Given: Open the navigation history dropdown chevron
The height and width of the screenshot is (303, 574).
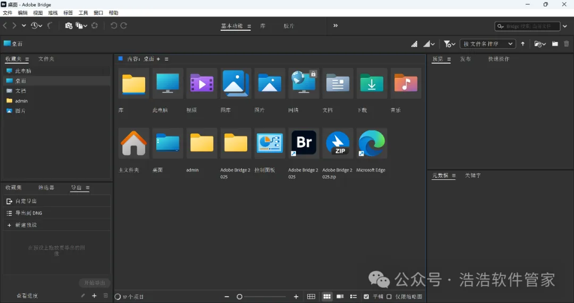Looking at the screenshot, I should [x=24, y=25].
